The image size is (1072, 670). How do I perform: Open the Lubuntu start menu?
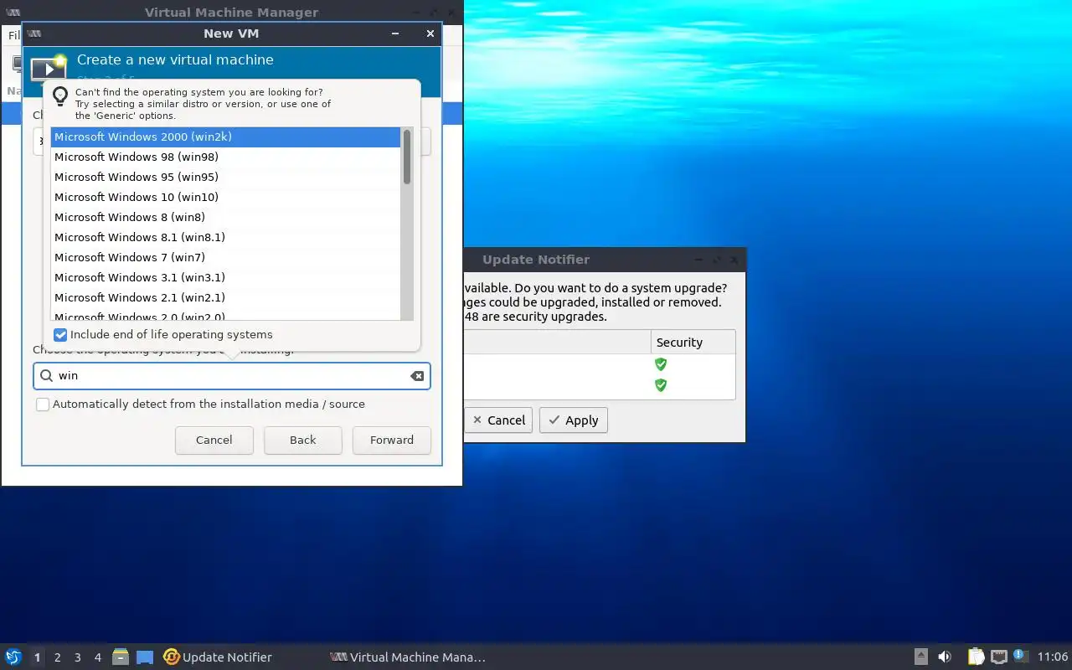click(x=13, y=657)
